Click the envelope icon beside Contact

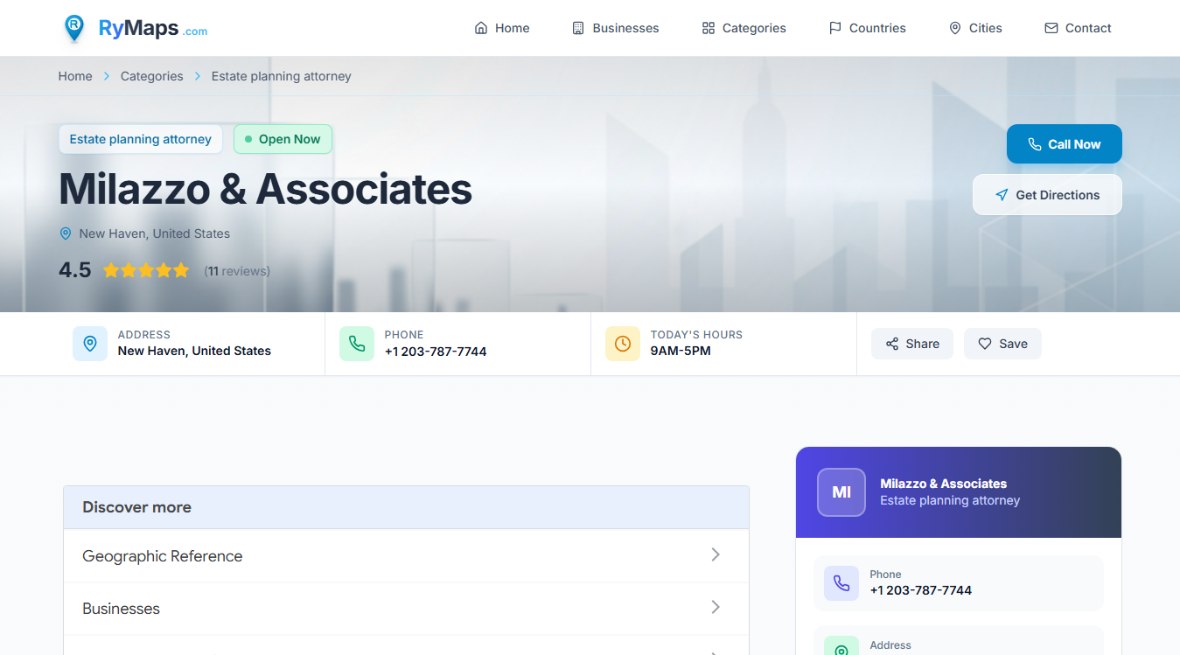tap(1051, 28)
